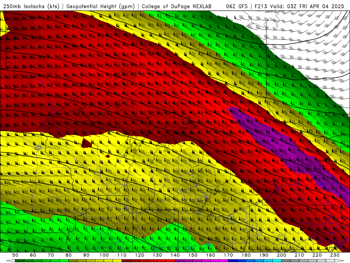This screenshot has width=350, height=263.
Task: Click the 140 colorbar label
Action: pyautogui.click(x=175, y=255)
